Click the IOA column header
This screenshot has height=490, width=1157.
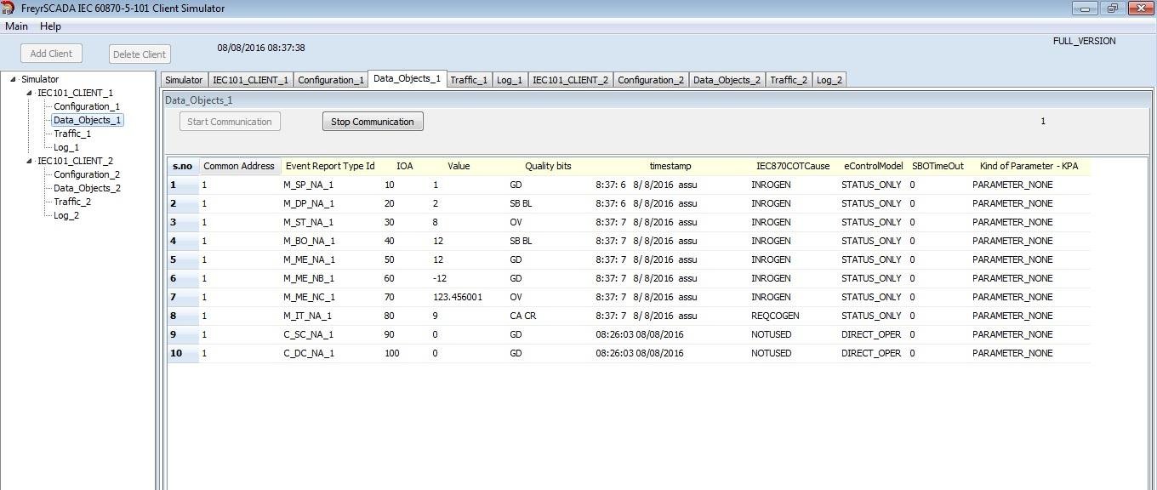(x=405, y=166)
